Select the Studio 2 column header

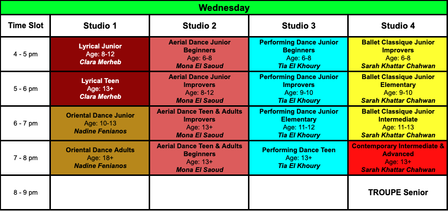pyautogui.click(x=200, y=26)
